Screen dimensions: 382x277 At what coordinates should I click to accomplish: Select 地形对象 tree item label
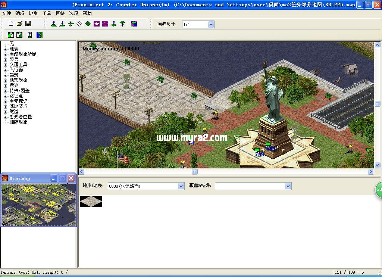(18, 80)
